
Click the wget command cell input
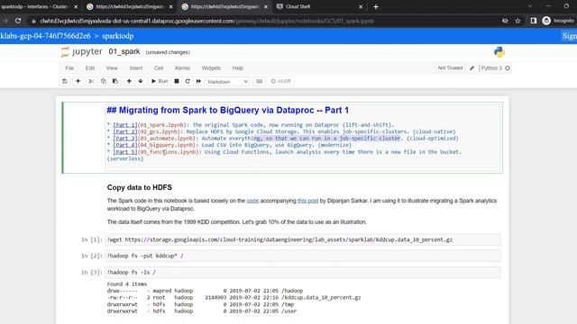(303, 239)
